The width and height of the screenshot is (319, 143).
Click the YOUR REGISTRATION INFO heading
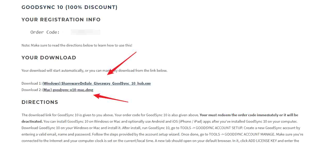point(61,20)
